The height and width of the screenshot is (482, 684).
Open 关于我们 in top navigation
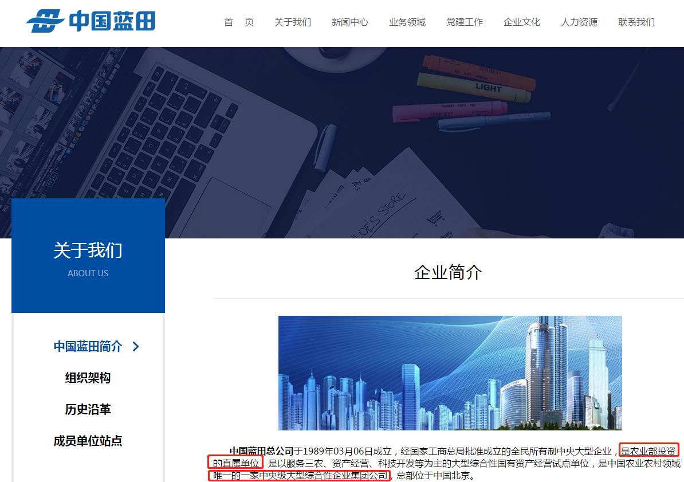tap(292, 22)
